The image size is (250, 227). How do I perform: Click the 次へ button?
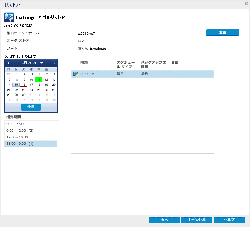[x=164, y=220]
